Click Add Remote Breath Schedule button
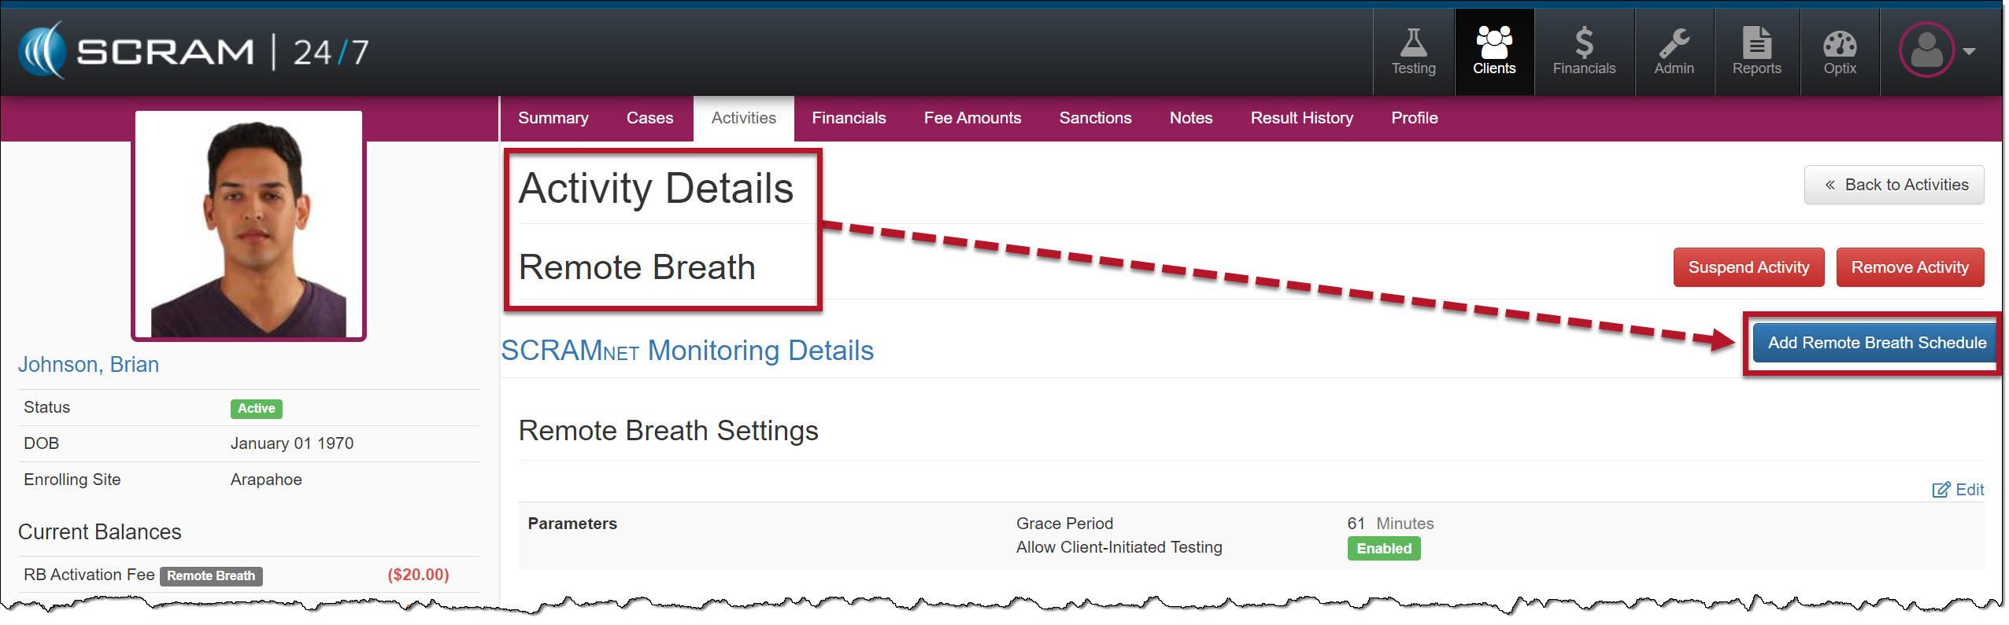Image resolution: width=2009 pixels, height=625 pixels. pos(1876,343)
